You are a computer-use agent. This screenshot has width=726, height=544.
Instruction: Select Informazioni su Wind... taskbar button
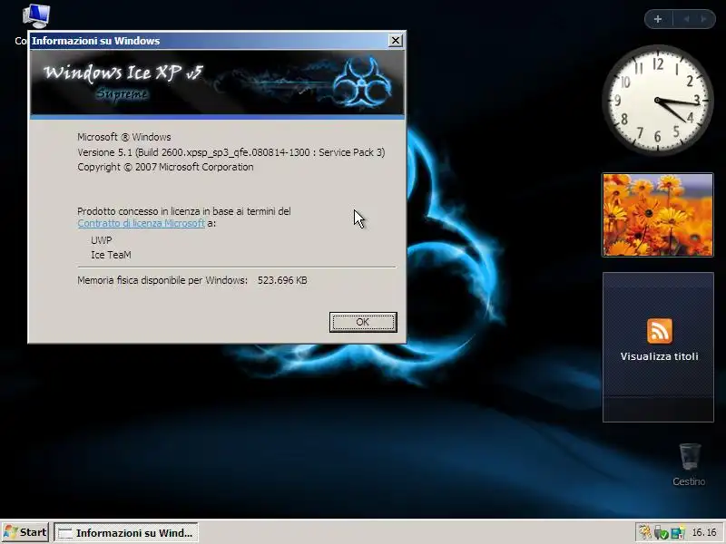click(126, 533)
